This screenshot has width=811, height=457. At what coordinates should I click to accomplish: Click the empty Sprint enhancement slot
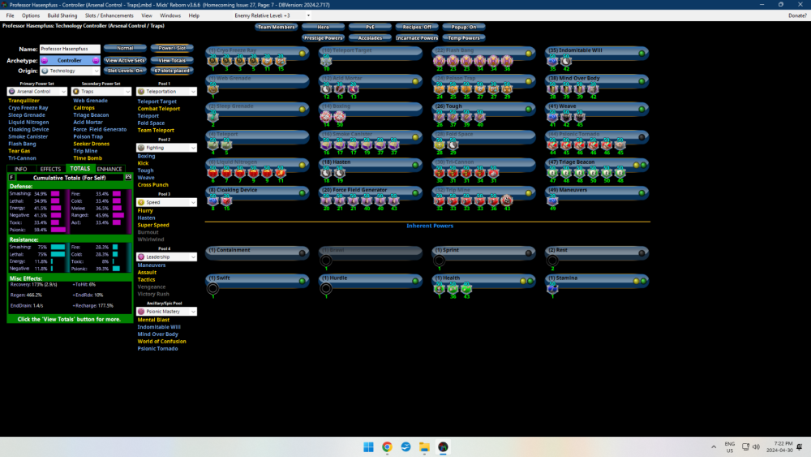439,261
